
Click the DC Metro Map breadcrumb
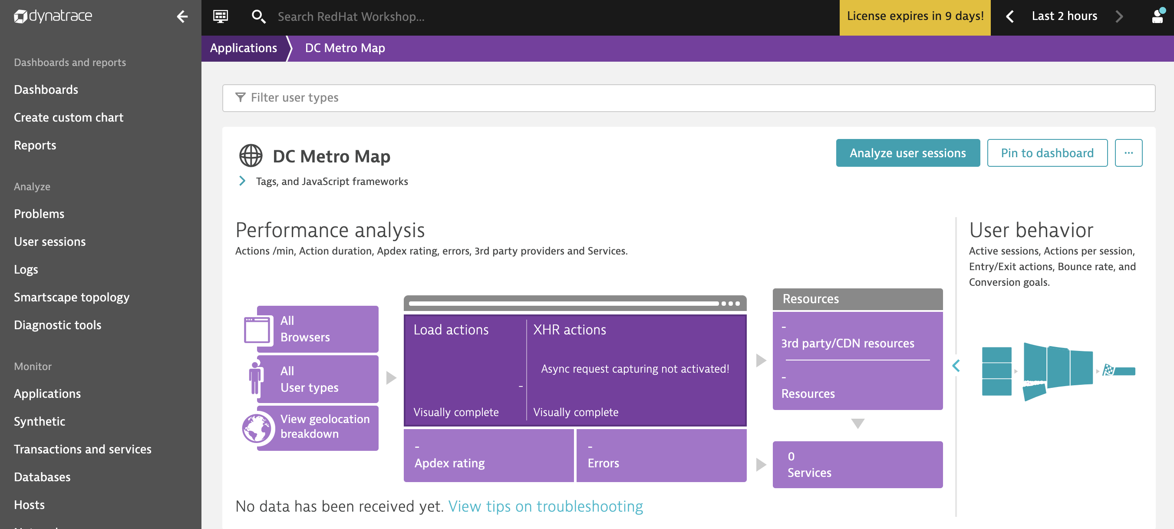pos(345,48)
